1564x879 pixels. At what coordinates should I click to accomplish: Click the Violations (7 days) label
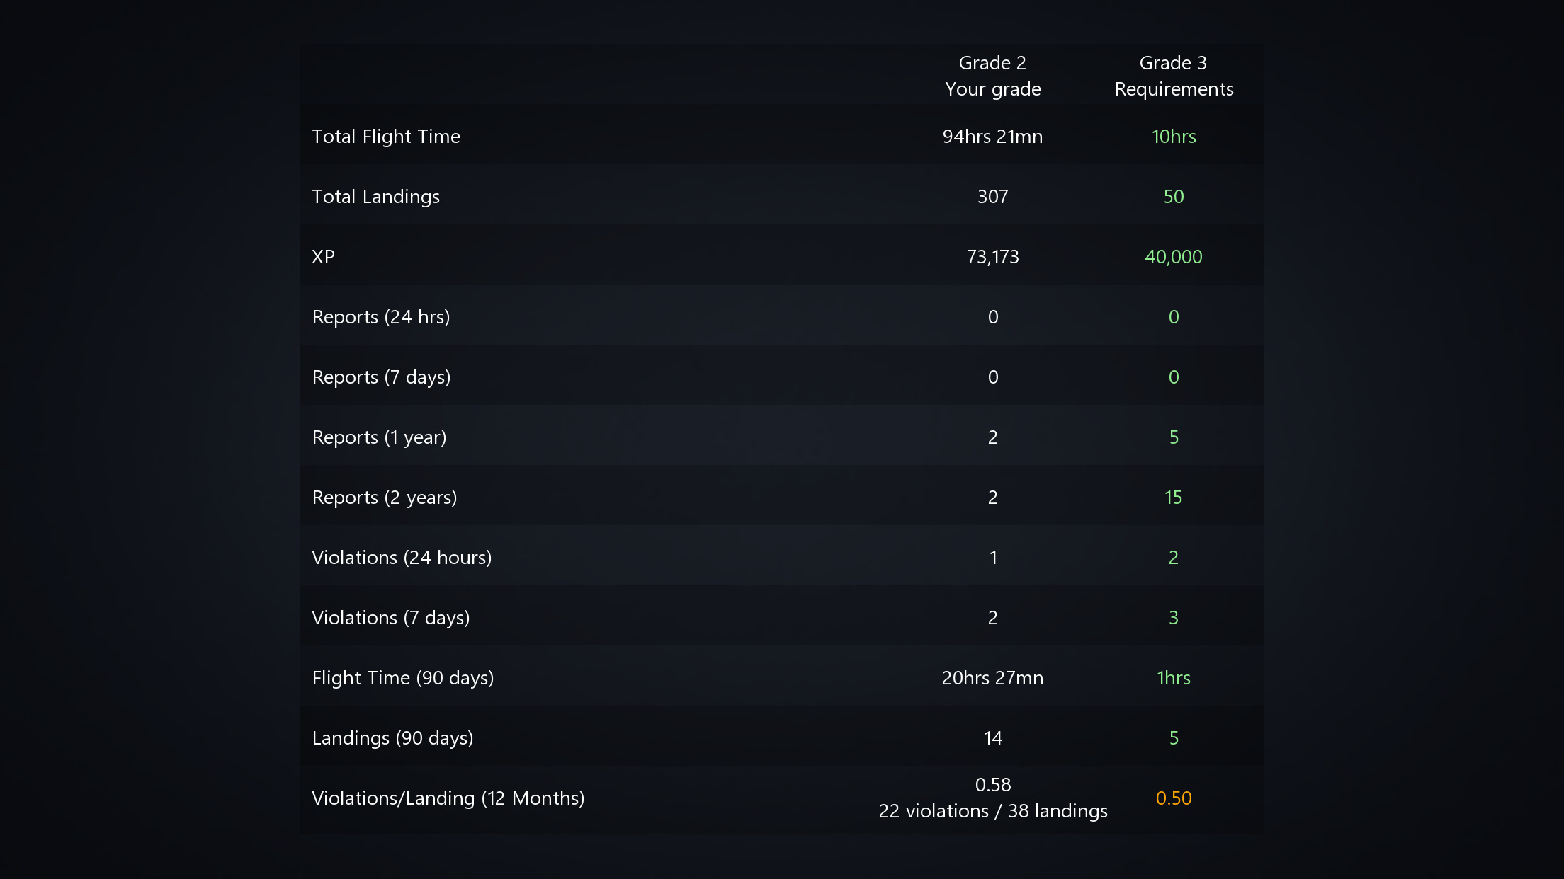[390, 618]
